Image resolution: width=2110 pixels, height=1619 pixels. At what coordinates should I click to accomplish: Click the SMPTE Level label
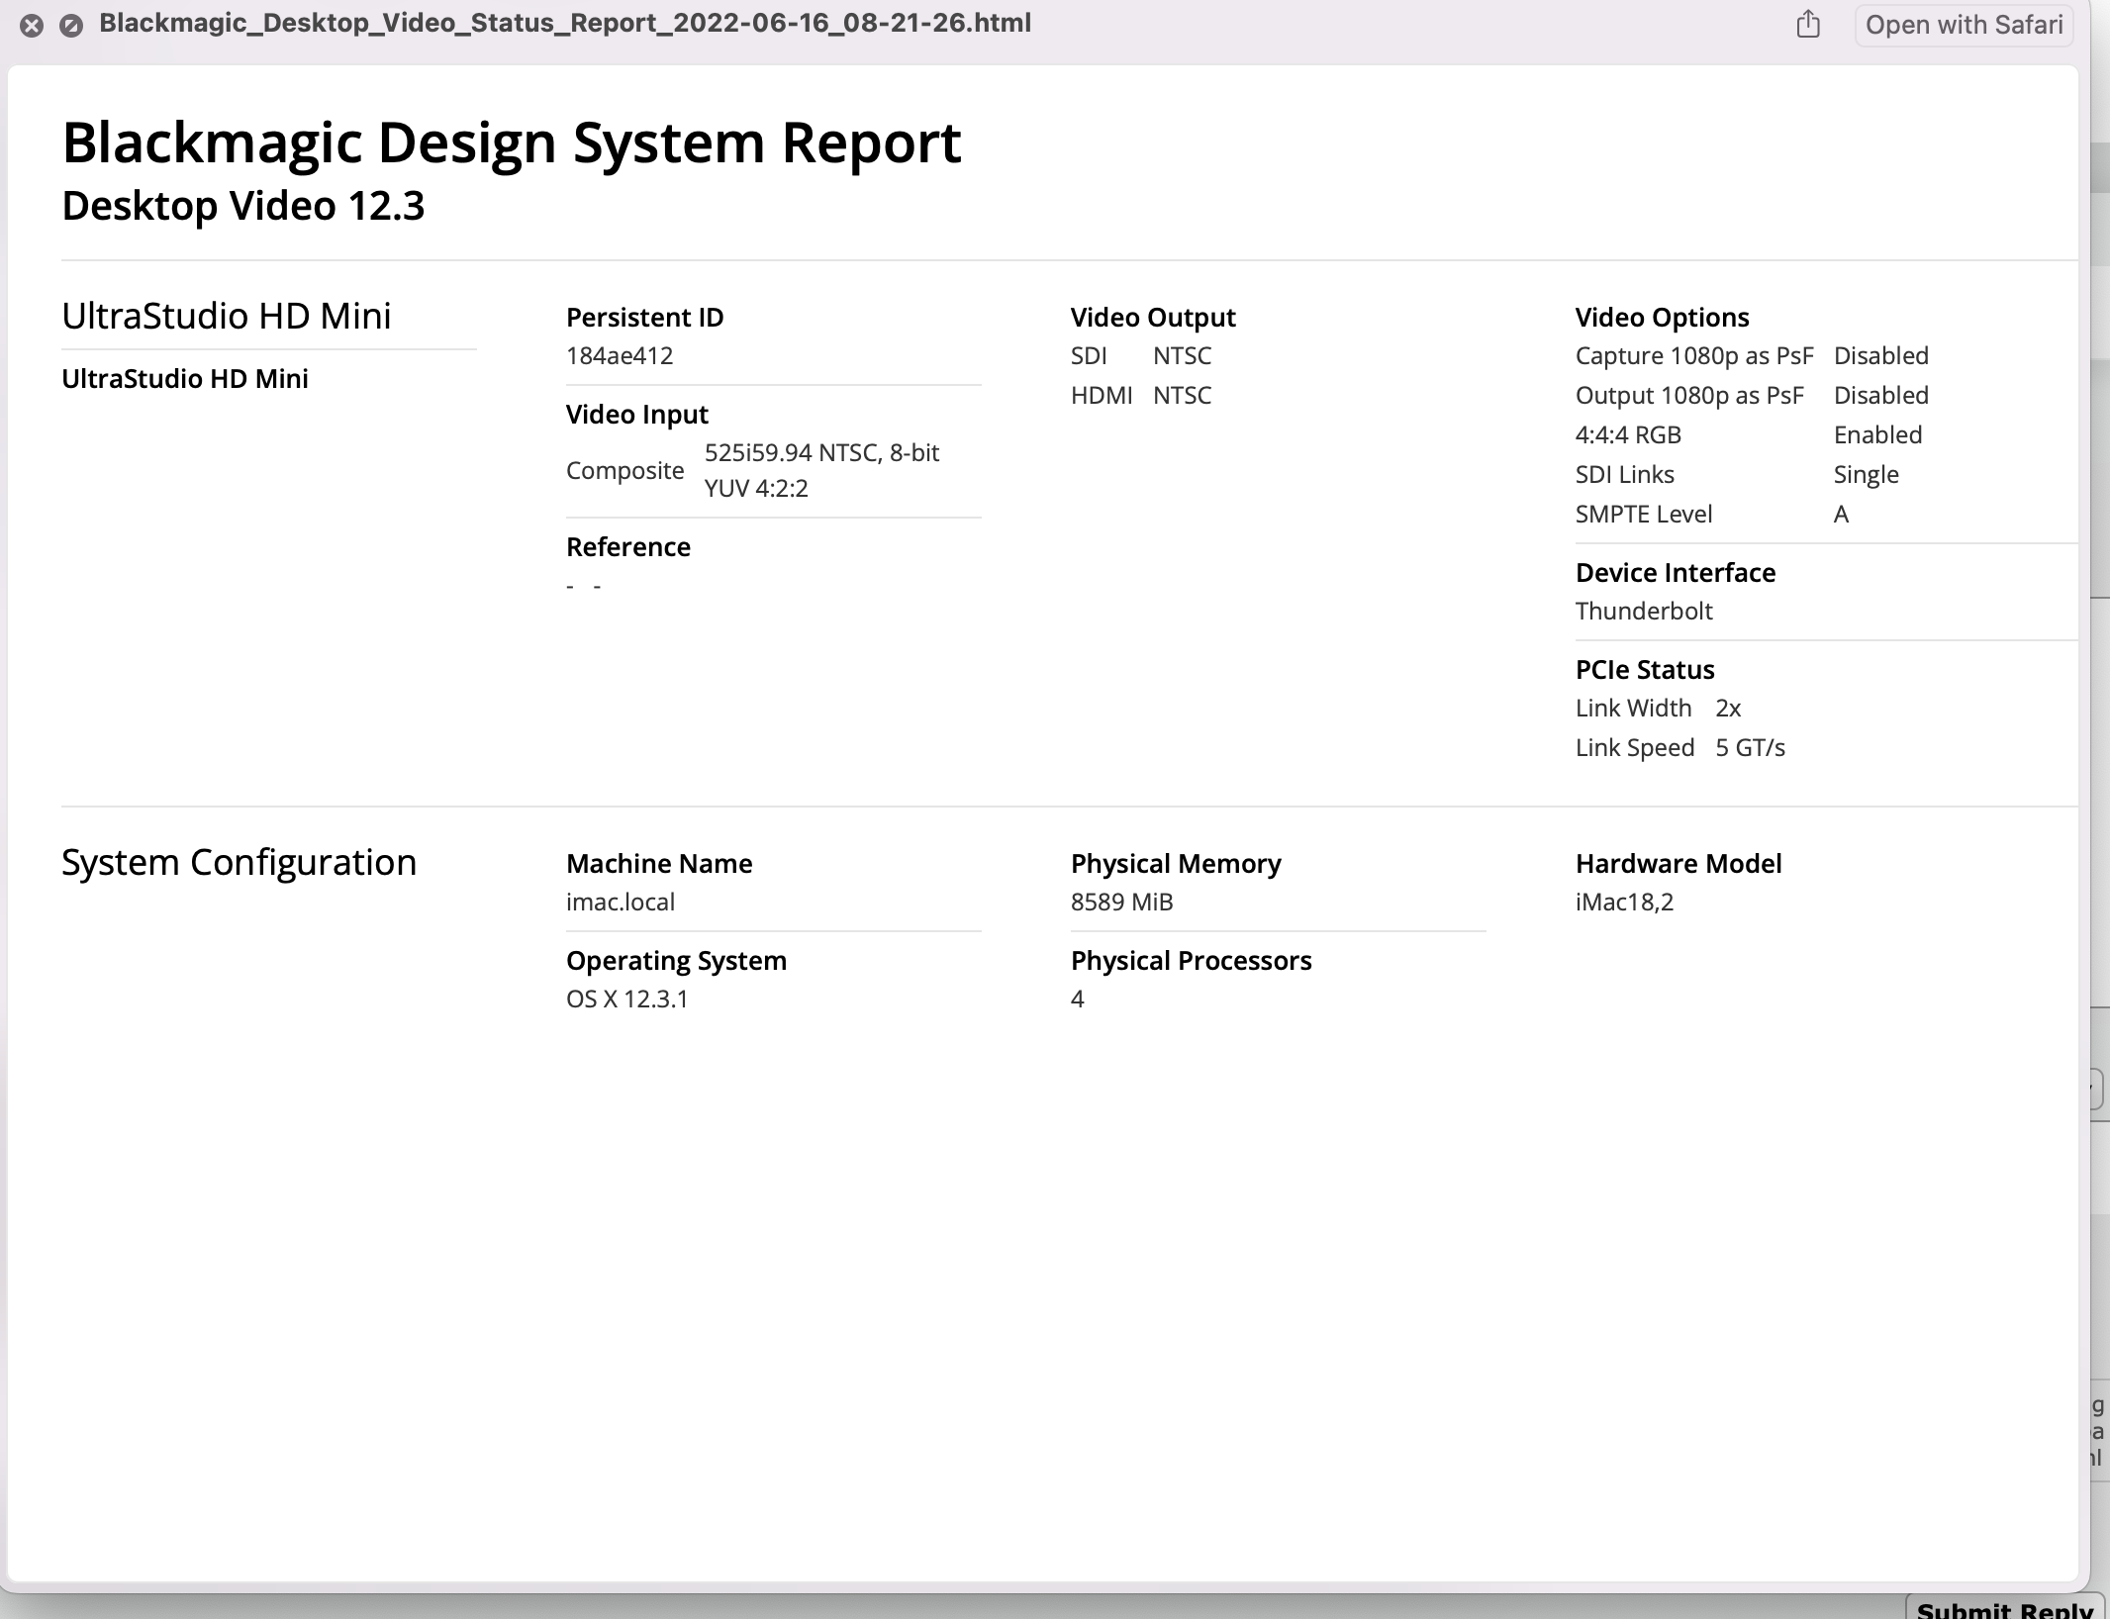coord(1644,515)
